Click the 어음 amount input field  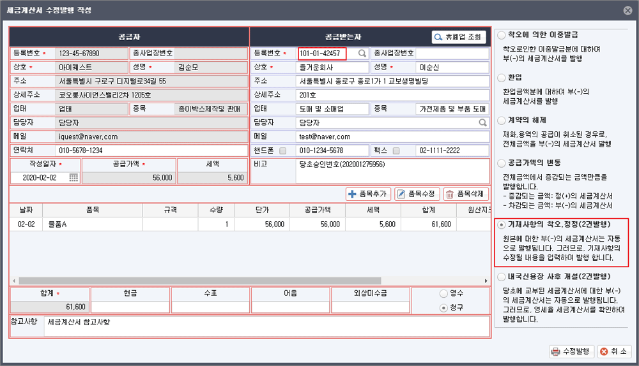pyautogui.click(x=290, y=307)
